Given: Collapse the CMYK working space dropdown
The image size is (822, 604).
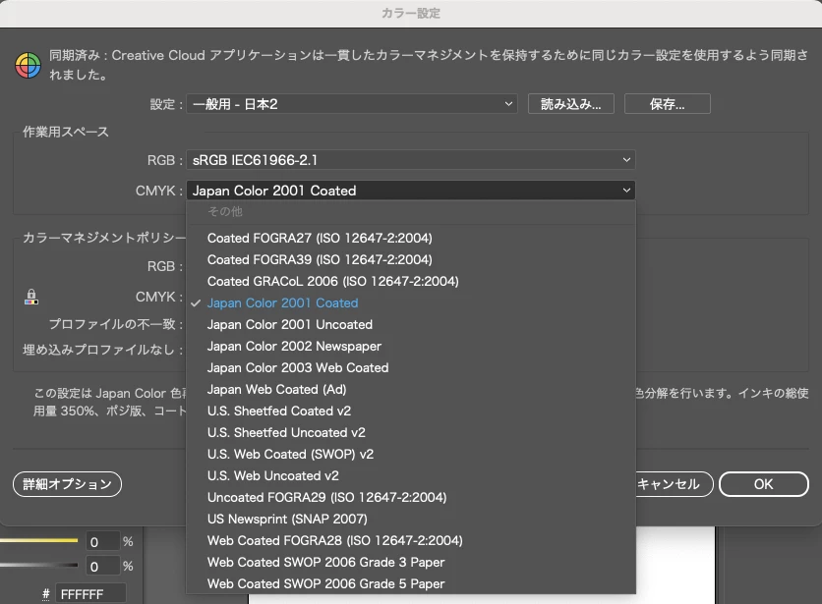Looking at the screenshot, I should [411, 191].
